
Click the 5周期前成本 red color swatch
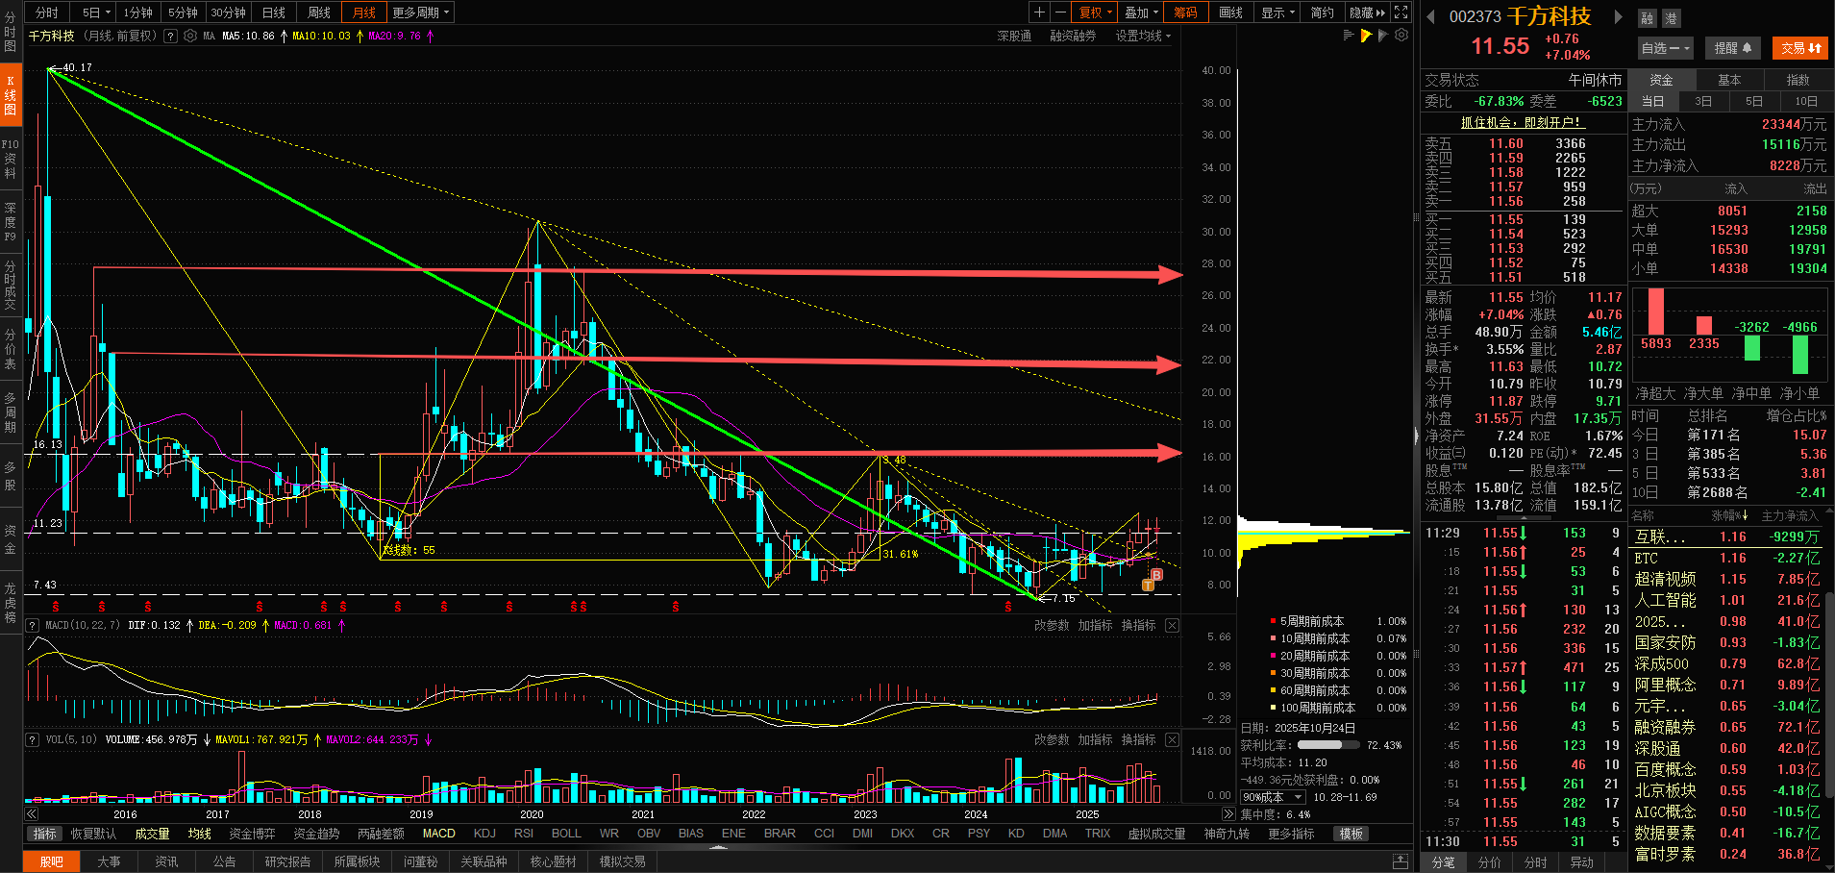coord(1273,622)
